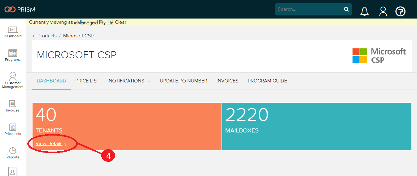
Task: Open Dashboard in the sidebar
Action: pos(13,32)
